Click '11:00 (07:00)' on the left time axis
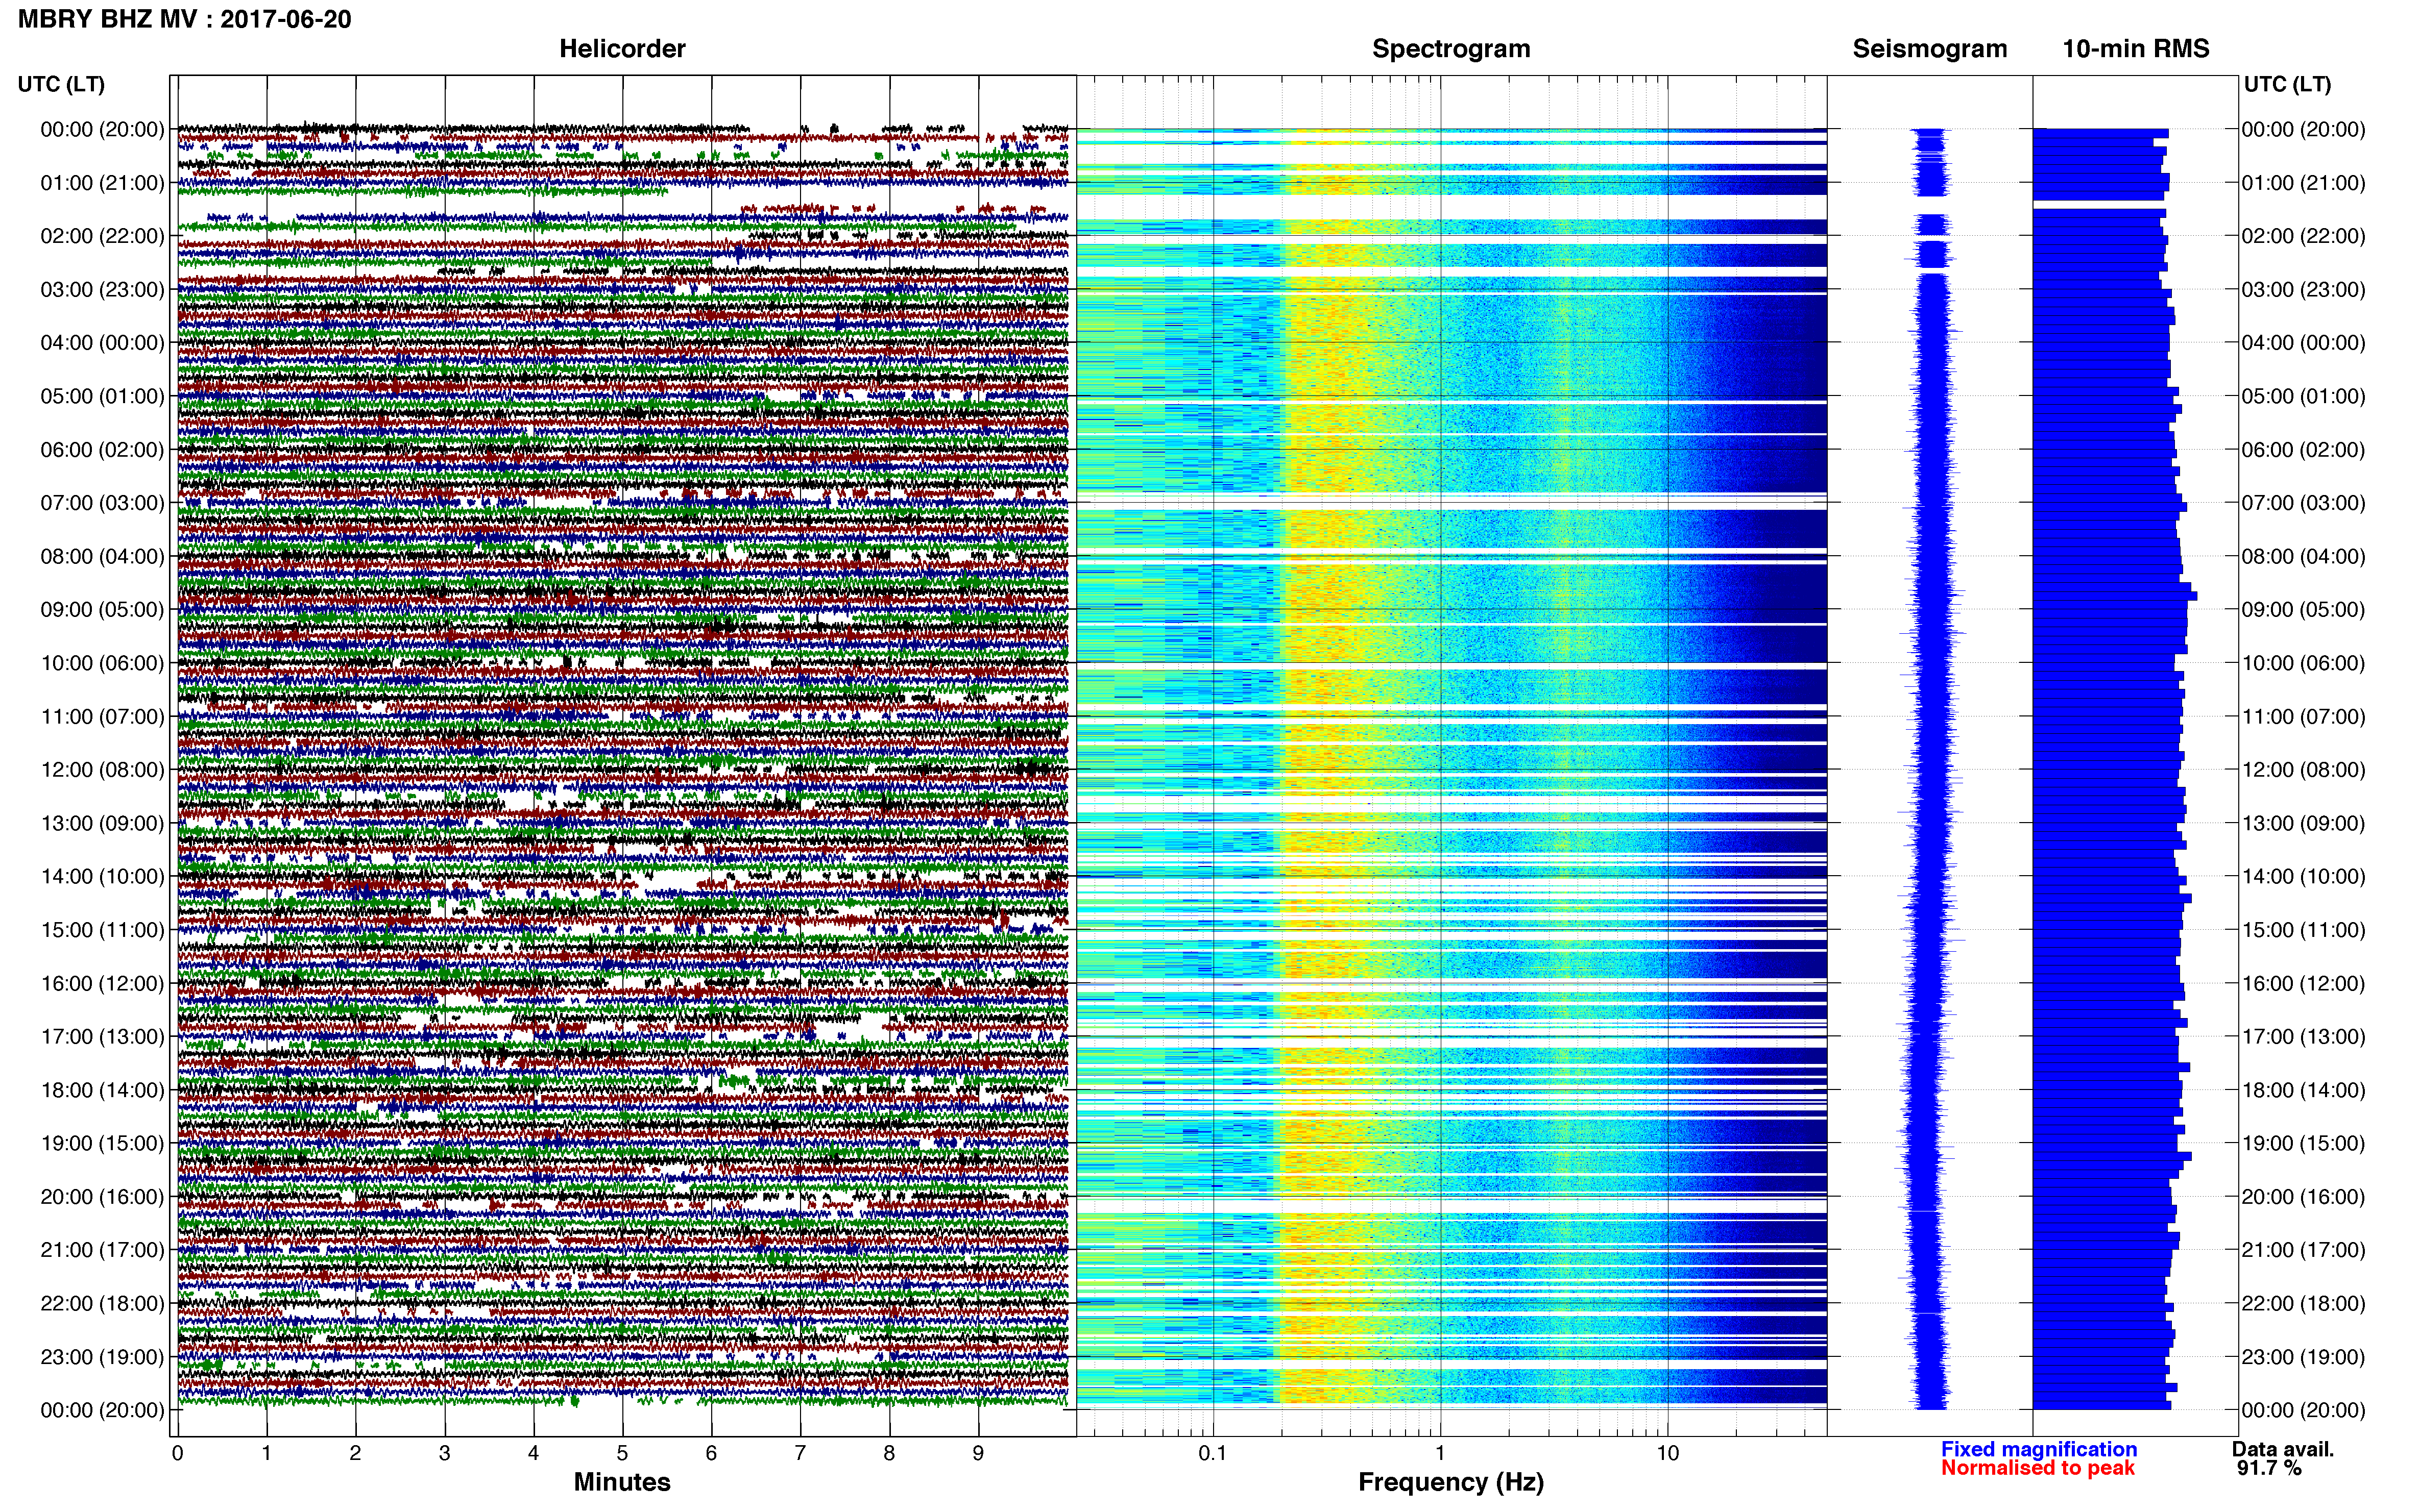 click(102, 716)
